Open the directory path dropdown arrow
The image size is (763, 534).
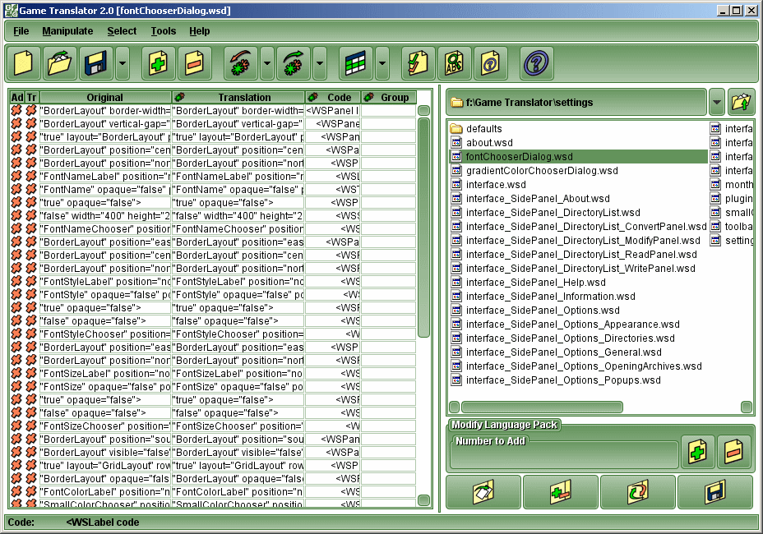(716, 103)
